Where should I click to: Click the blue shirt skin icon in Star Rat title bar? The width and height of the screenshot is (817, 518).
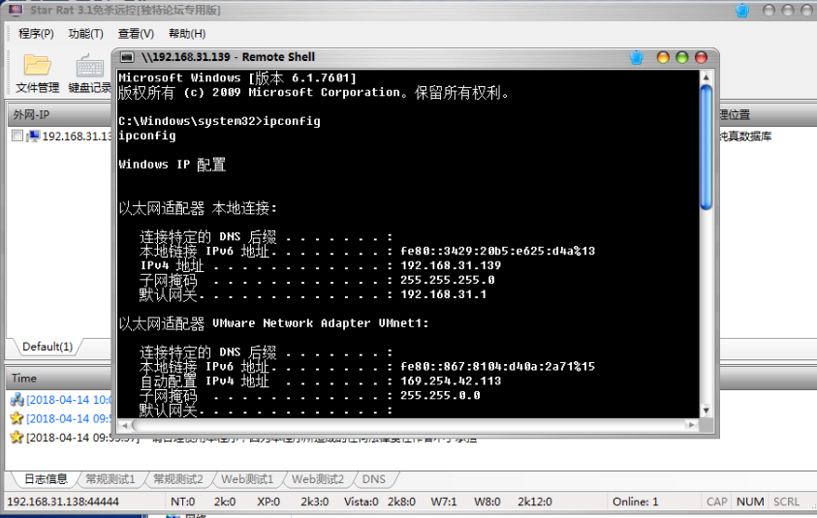pyautogui.click(x=742, y=10)
